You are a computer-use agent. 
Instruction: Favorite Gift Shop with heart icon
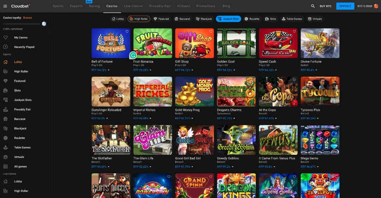point(211,32)
